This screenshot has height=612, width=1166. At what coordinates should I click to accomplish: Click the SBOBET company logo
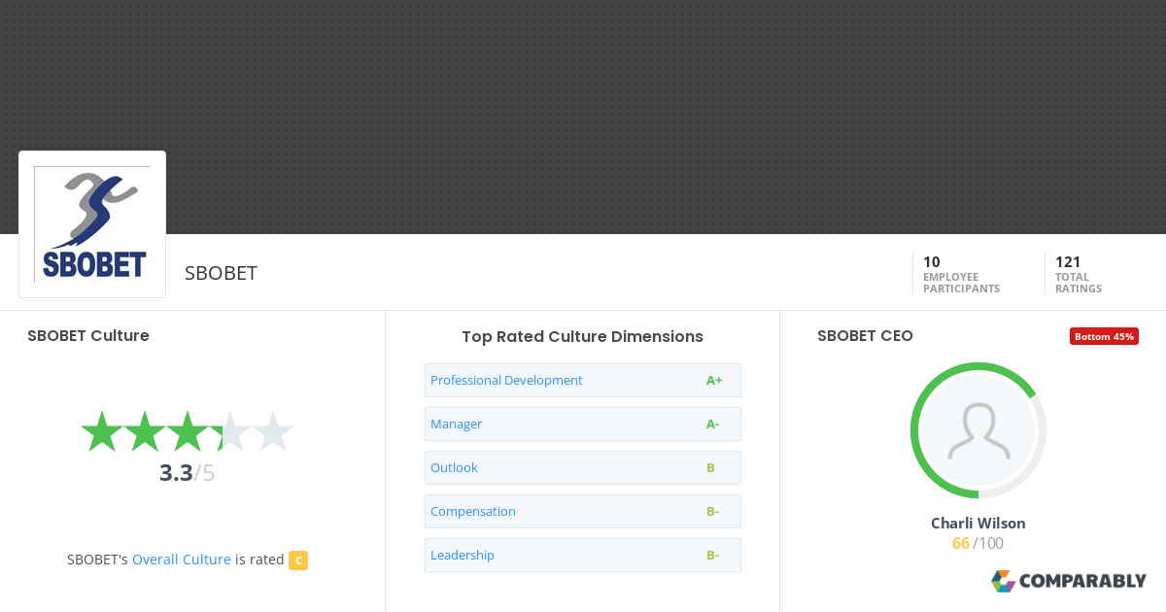coord(92,224)
